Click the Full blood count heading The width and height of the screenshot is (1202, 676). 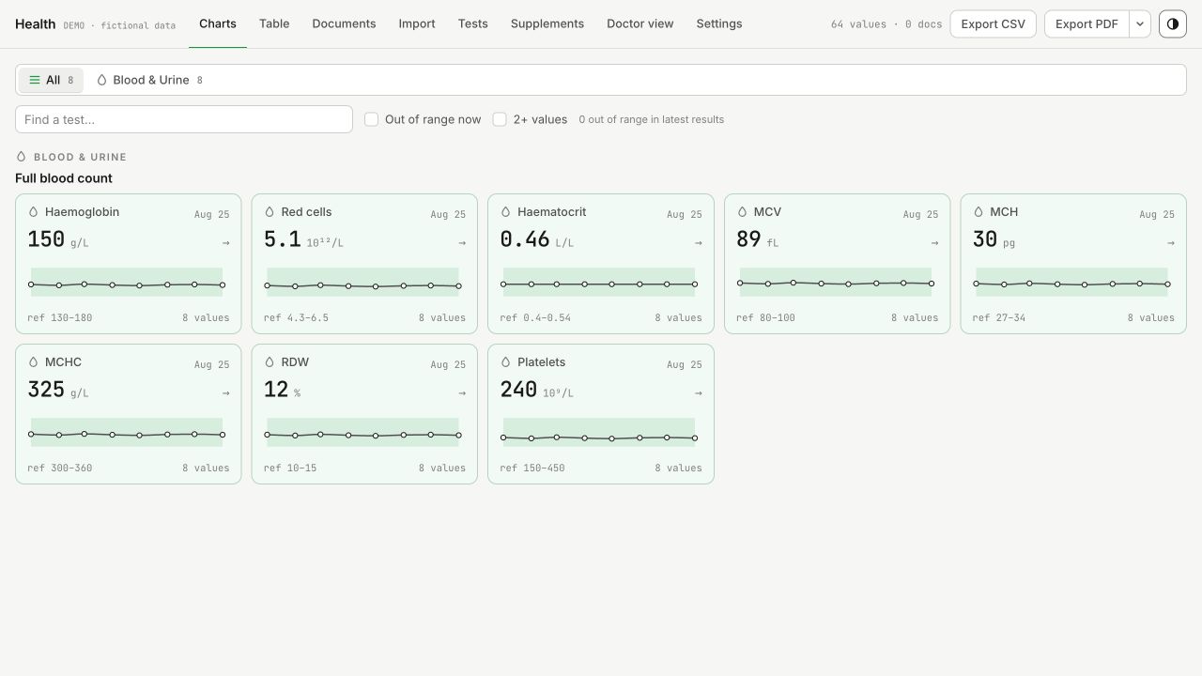point(64,178)
